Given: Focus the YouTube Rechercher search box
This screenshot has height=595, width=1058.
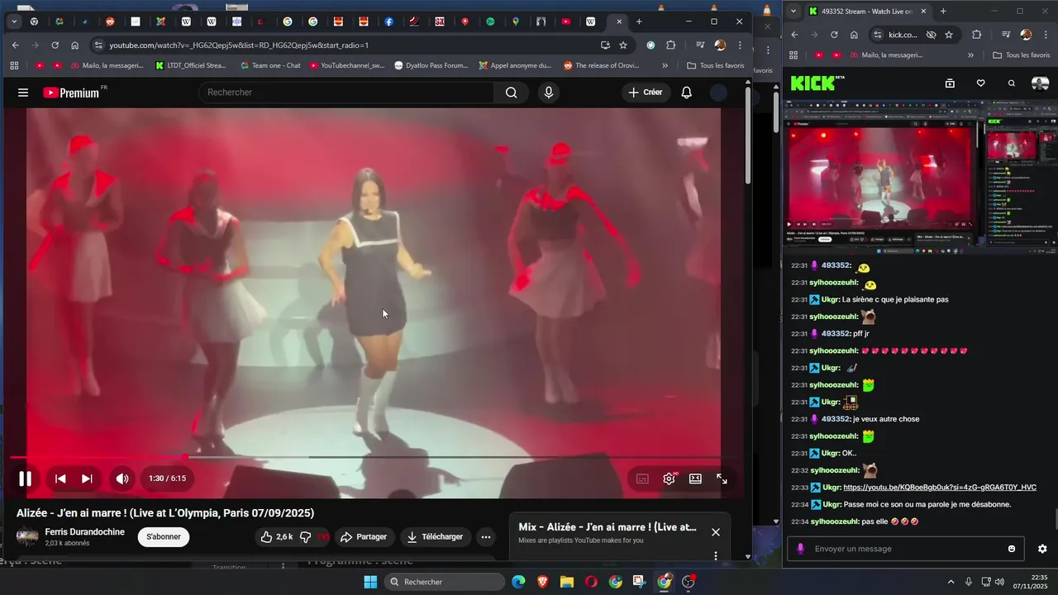Looking at the screenshot, I should (x=346, y=93).
